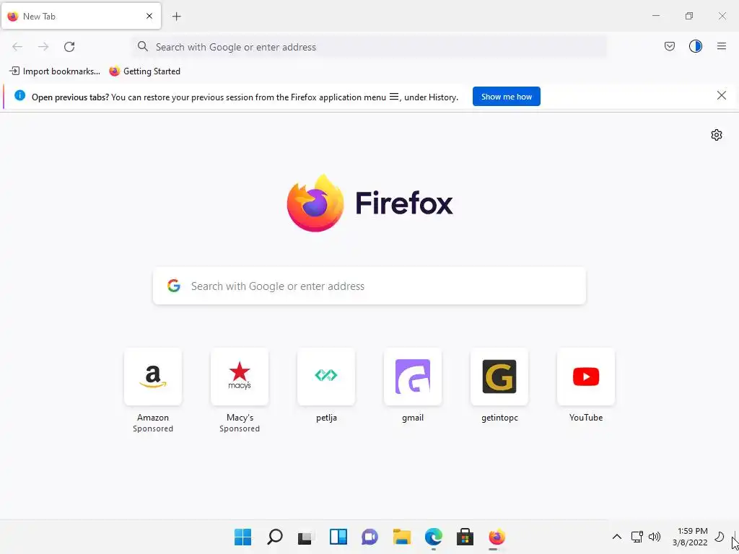
Task: Open the Firefox account icon
Action: pos(696,46)
